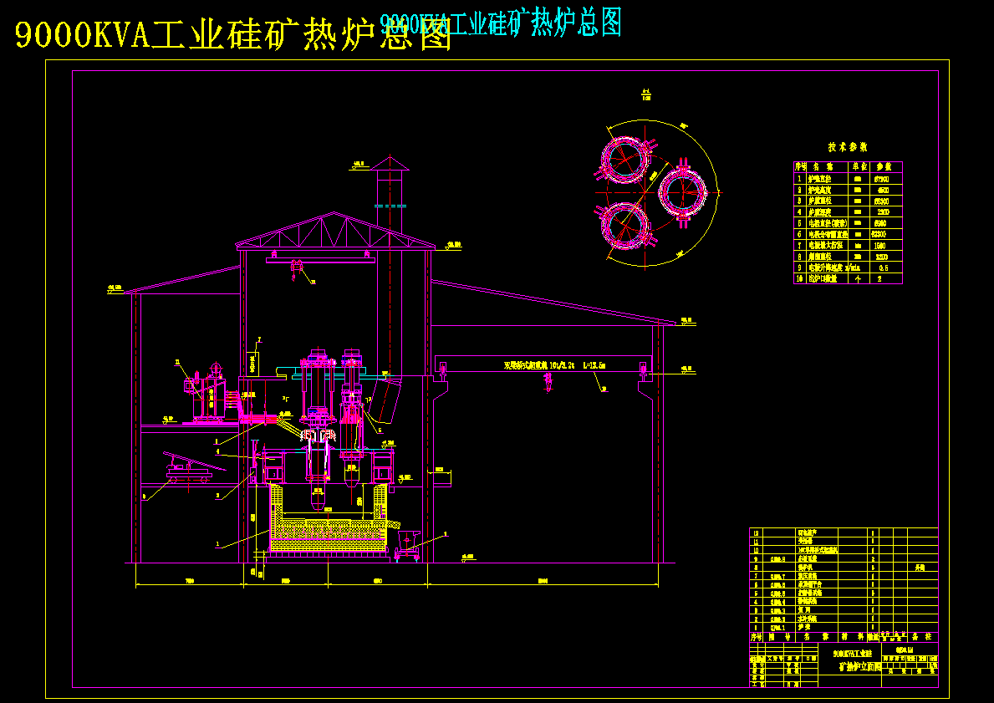Select the "技术参数" table heading
Screen dimensions: 994x703
848,147
